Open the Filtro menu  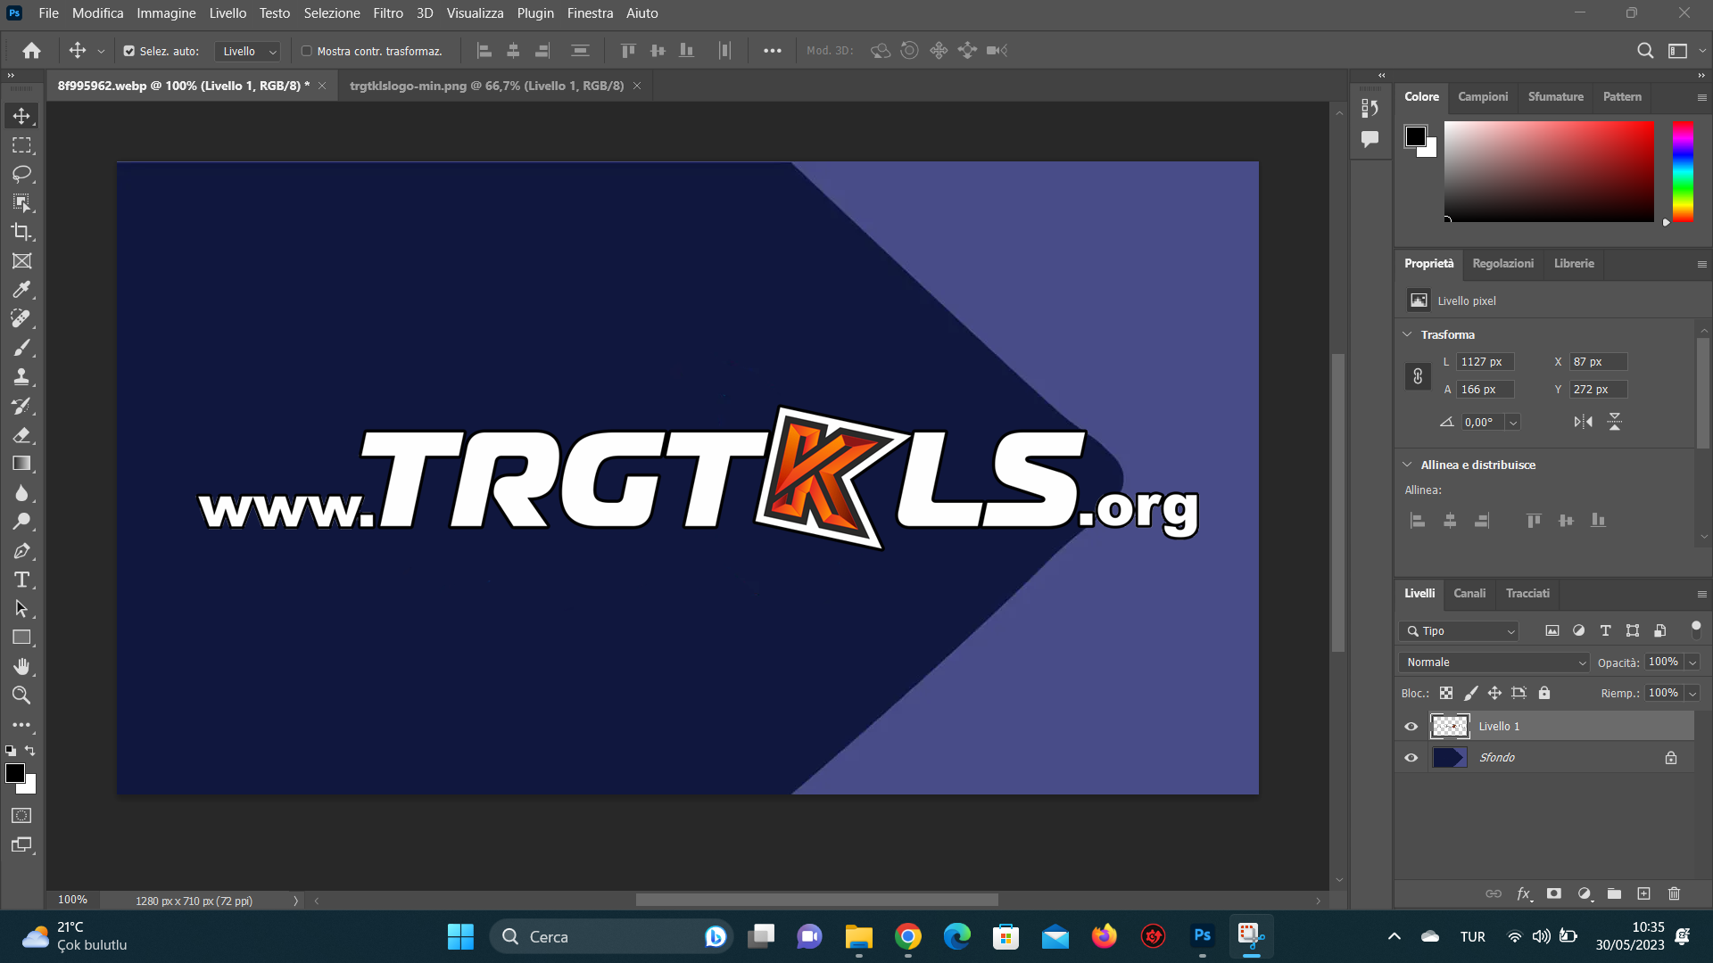387,12
